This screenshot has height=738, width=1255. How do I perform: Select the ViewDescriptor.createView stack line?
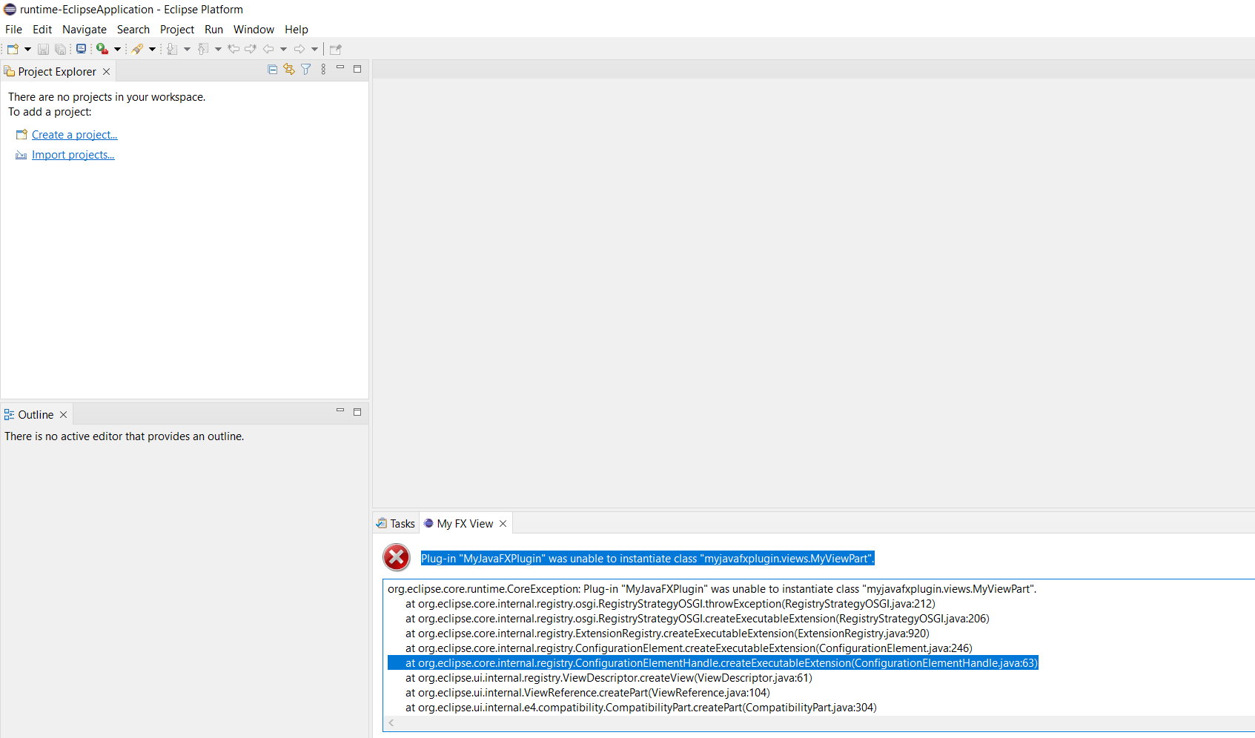609,678
